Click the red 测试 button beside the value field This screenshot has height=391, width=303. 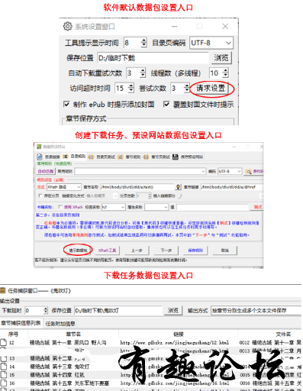[x=258, y=207]
